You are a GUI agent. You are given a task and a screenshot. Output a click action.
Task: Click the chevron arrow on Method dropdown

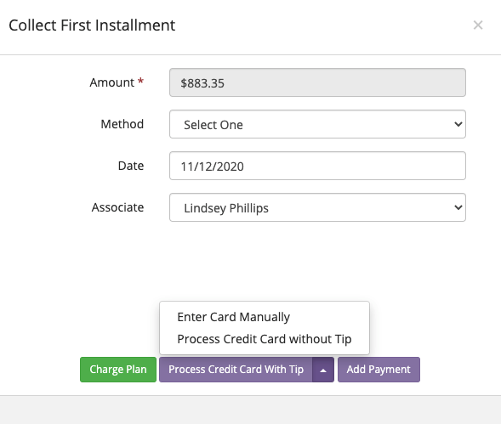tap(458, 124)
